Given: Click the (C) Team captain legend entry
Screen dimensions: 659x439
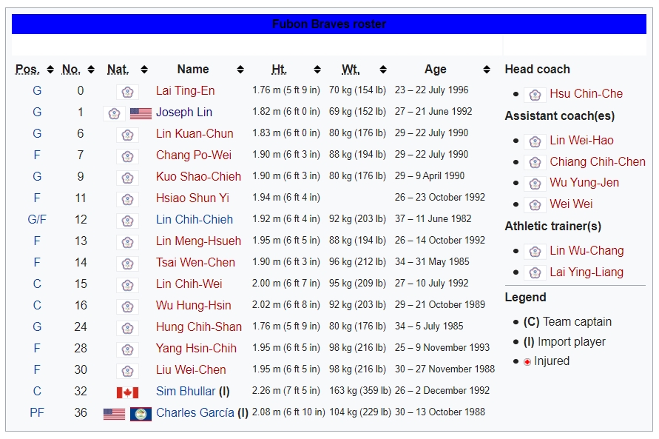Looking at the screenshot, I should pyautogui.click(x=567, y=322).
